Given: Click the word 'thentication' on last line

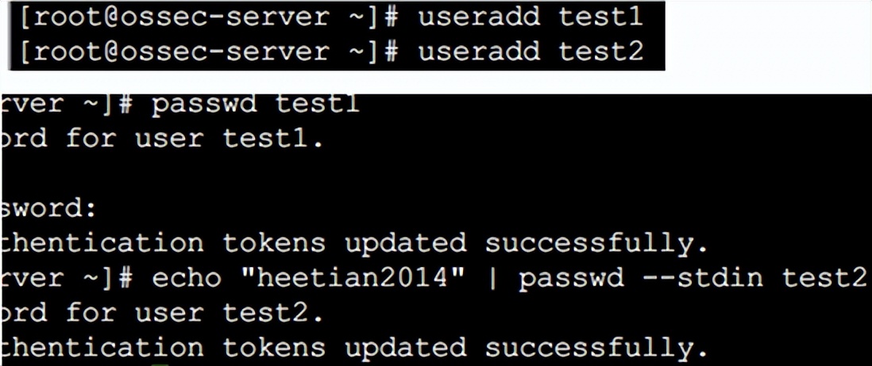Looking at the screenshot, I should 102,348.
